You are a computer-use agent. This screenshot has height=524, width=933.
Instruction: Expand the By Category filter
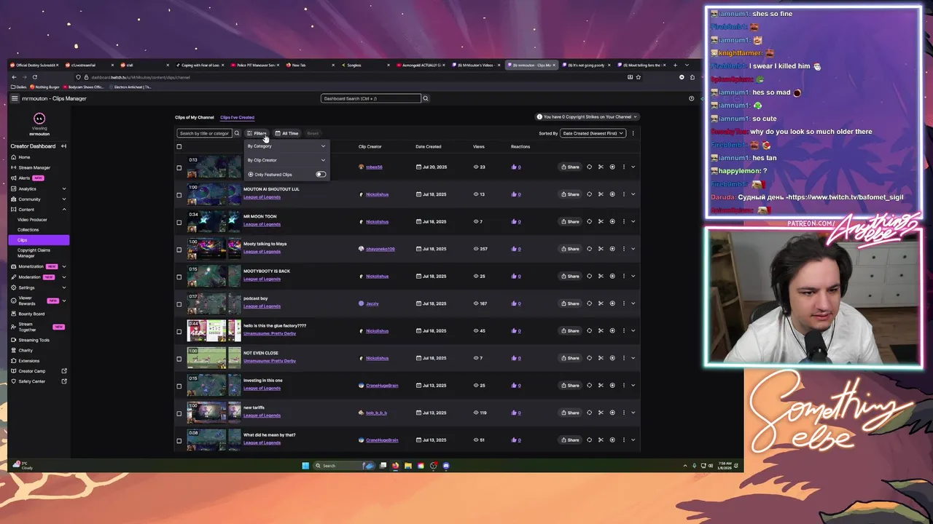(286, 146)
